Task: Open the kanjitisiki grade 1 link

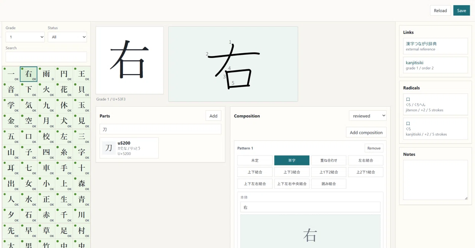Action: [435, 65]
